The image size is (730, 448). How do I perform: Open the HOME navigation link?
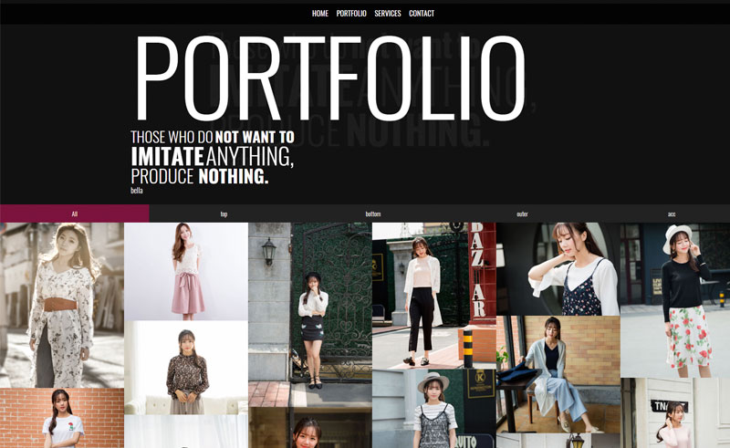(x=320, y=14)
